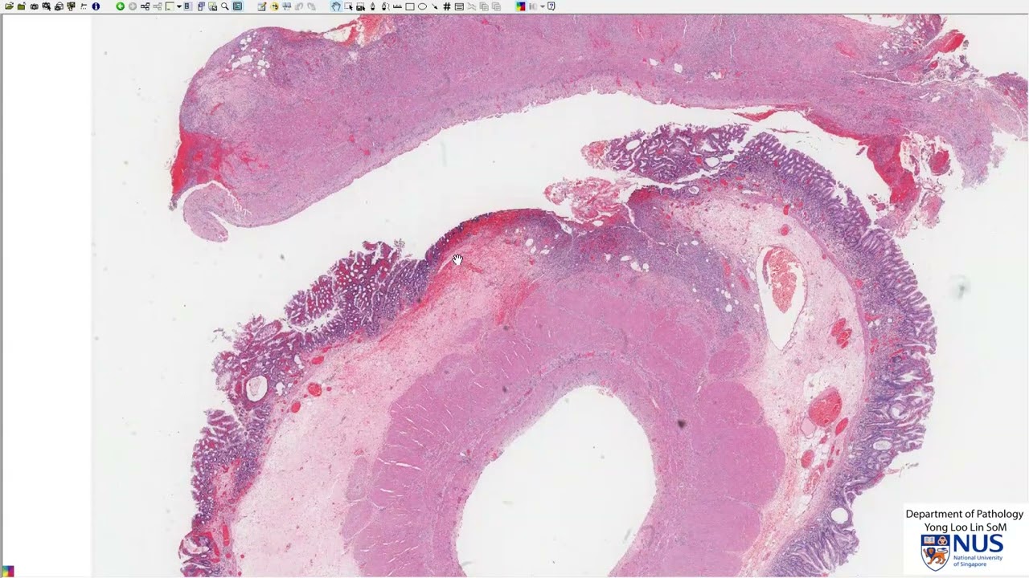Open the color adjustment RGB icon
Viewport: 1029px width, 578px height.
coord(521,6)
